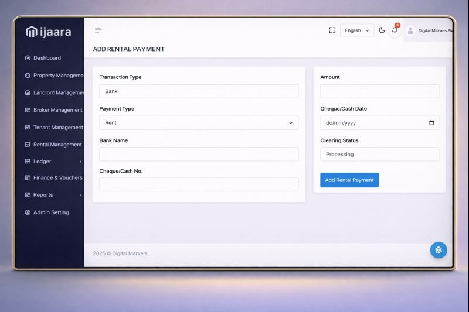Screen dimensions: 469x312
Task: Click the Digital Marvels PM account name
Action: click(435, 30)
